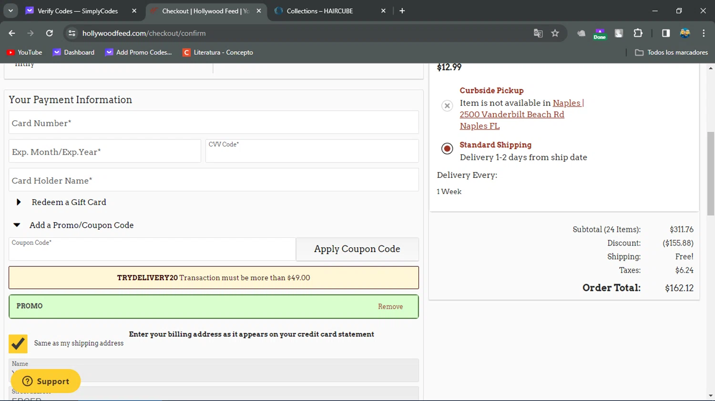Screen dimensions: 715x401
Task: Select the Standard Shipping radio button
Action: (x=447, y=149)
